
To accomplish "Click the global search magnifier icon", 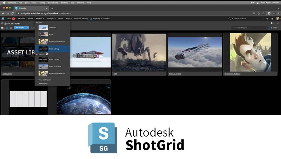I will (229, 19).
